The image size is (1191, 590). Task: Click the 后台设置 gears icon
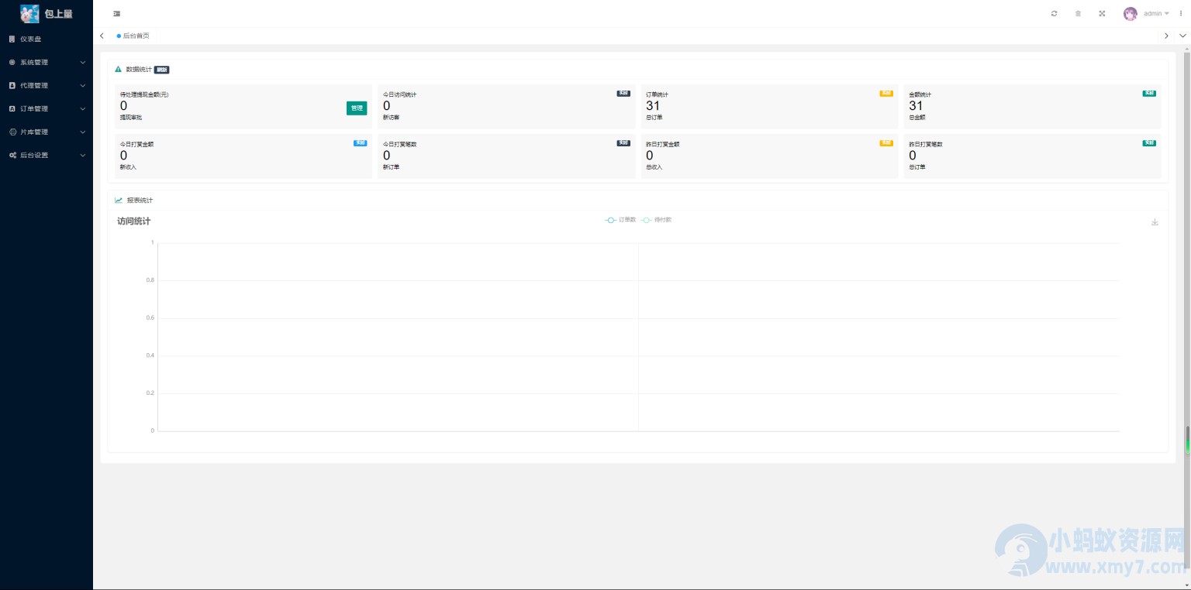[x=12, y=155]
